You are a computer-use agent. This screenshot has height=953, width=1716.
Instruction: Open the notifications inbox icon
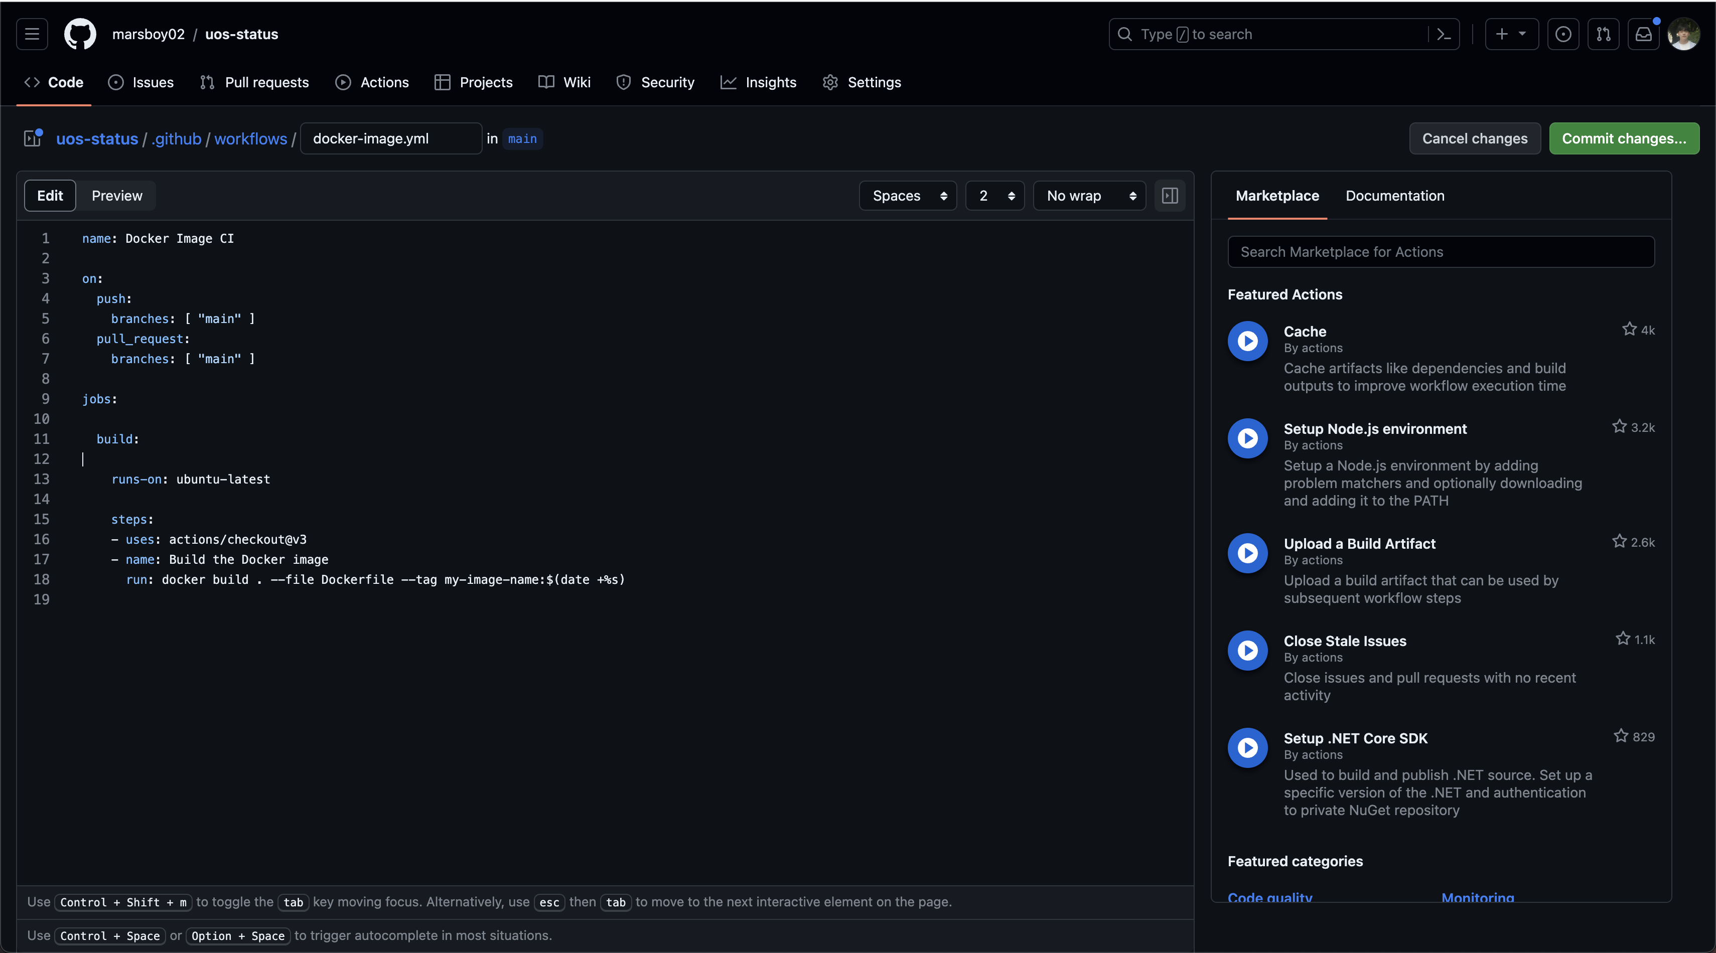(1643, 34)
